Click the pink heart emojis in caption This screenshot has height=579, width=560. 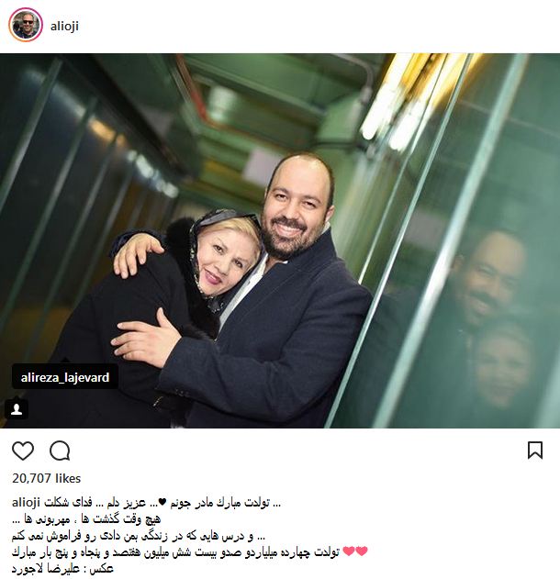355,551
